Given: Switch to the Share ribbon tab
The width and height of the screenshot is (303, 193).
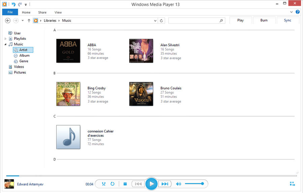Looking at the screenshot, I should 42,12.
